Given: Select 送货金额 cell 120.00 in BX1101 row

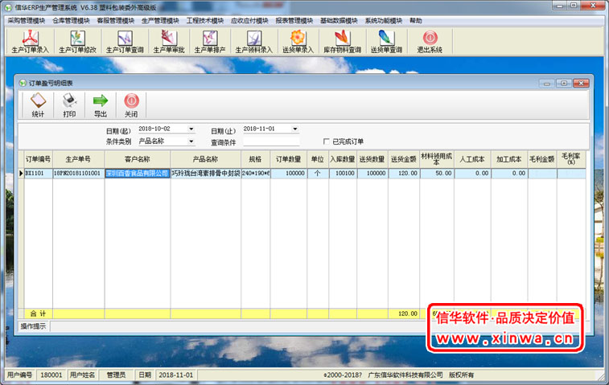Looking at the screenshot, I should (x=404, y=173).
